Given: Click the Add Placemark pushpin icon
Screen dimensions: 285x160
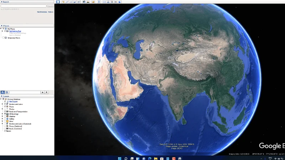Looking at the screenshot, I should tap(63, 2).
